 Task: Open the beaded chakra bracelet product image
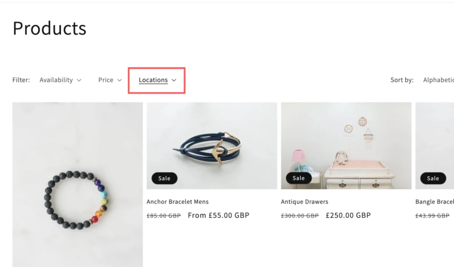click(78, 184)
